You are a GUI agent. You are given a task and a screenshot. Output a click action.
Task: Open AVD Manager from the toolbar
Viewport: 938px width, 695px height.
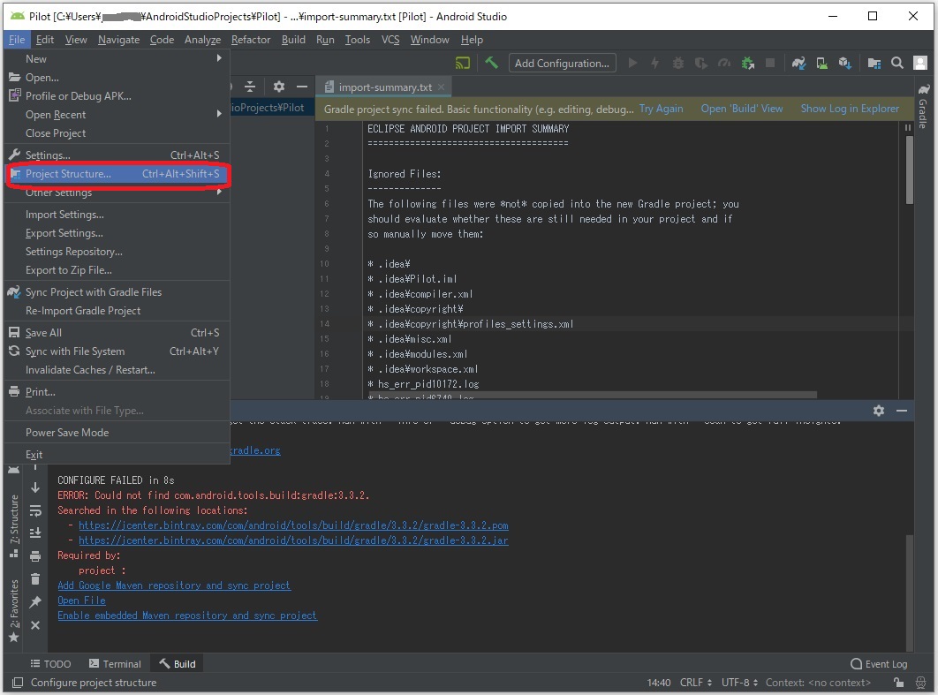coord(822,63)
